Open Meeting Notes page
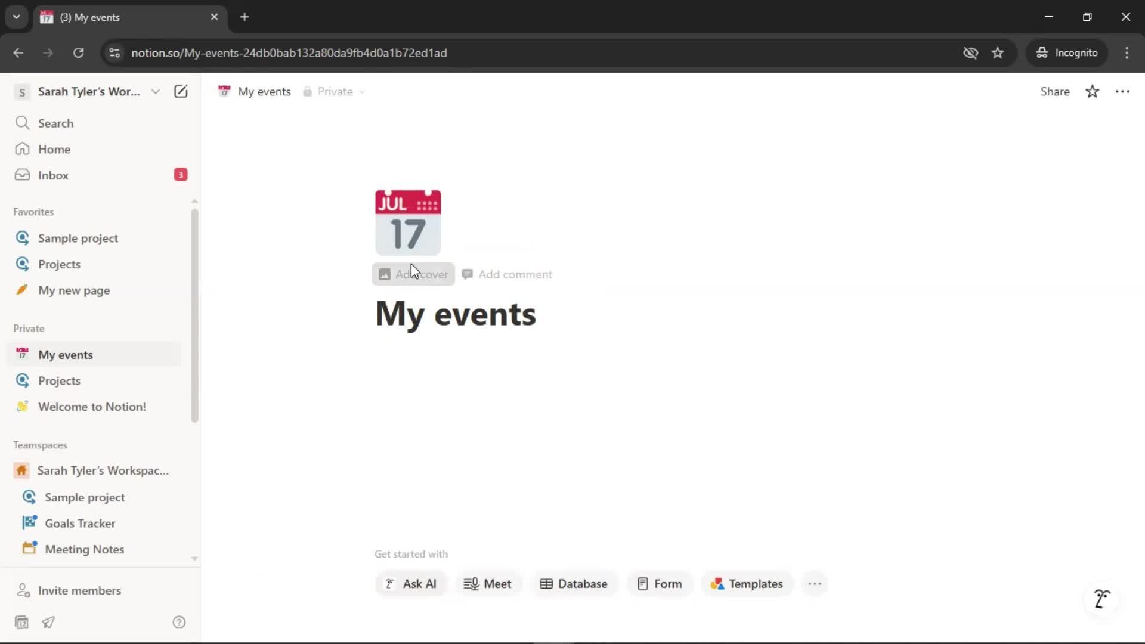1145x644 pixels. pos(95,549)
